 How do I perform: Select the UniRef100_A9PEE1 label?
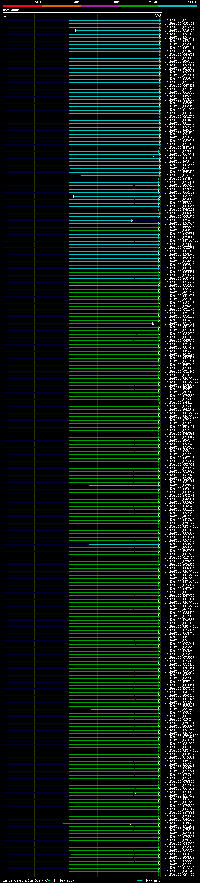179,234
